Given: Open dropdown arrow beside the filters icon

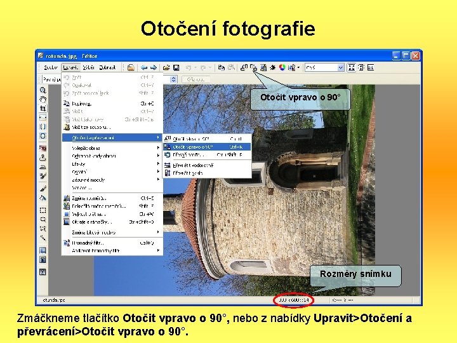Looking at the screenshot, I should coord(299,68).
